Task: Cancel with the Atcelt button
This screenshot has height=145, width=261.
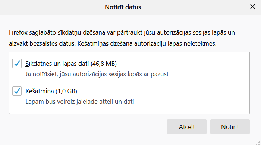Action: pyautogui.click(x=187, y=127)
